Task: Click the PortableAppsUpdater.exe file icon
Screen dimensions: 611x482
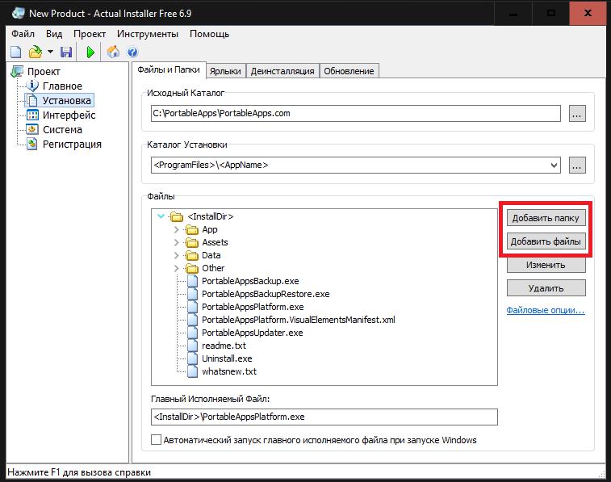Action: point(192,333)
